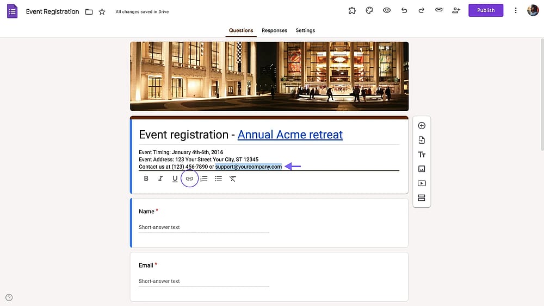The width and height of the screenshot is (544, 306).
Task: Open the account profile picture
Action: tap(533, 10)
